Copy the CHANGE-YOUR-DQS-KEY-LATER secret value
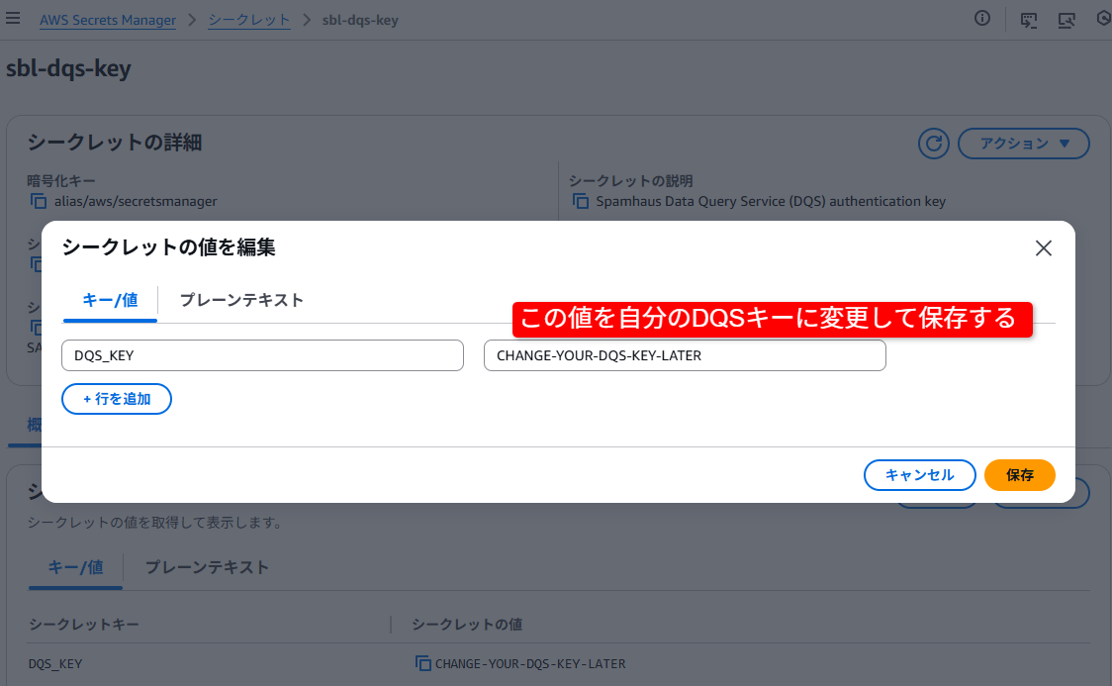This screenshot has height=686, width=1112. 422,664
